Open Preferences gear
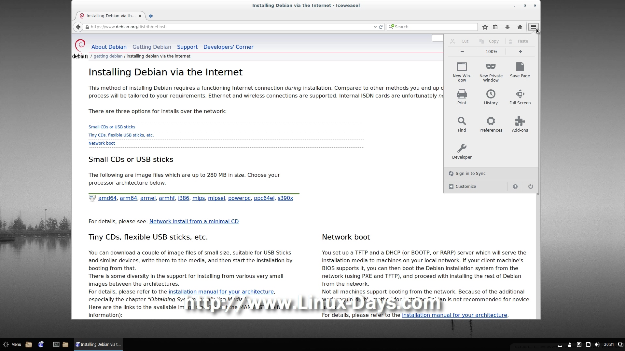This screenshot has width=625, height=351. point(491,124)
